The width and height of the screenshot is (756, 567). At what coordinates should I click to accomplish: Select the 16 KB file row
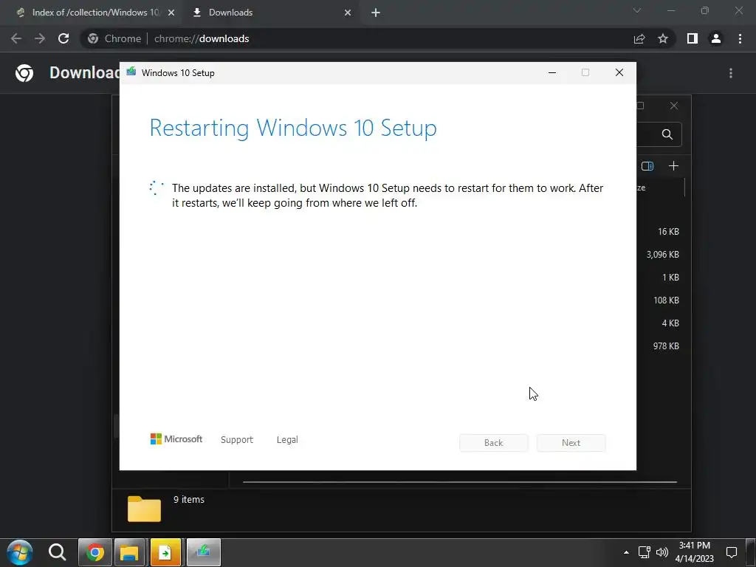[668, 232]
